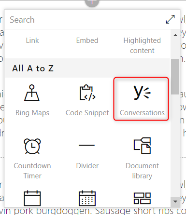The width and height of the screenshot is (186, 215).
Task: Select the Document library web part
Action: coord(142,158)
